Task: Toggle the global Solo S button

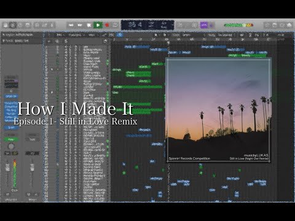Action: click(66, 41)
